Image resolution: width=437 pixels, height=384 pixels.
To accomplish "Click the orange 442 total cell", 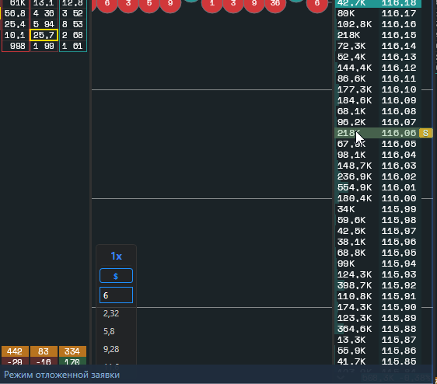I will 15,351.
